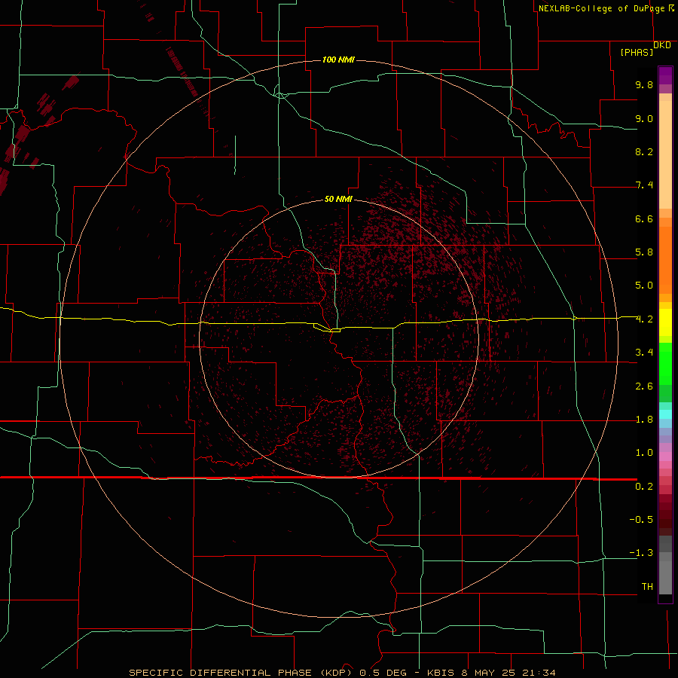Click the bright green segment of color bar
Screen dimensions: 678x678
coord(665,362)
